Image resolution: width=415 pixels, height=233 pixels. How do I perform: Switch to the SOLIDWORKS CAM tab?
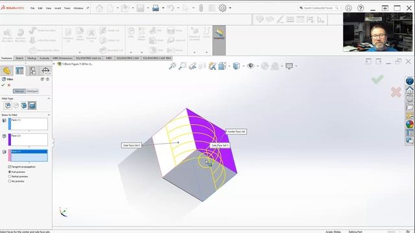click(128, 58)
